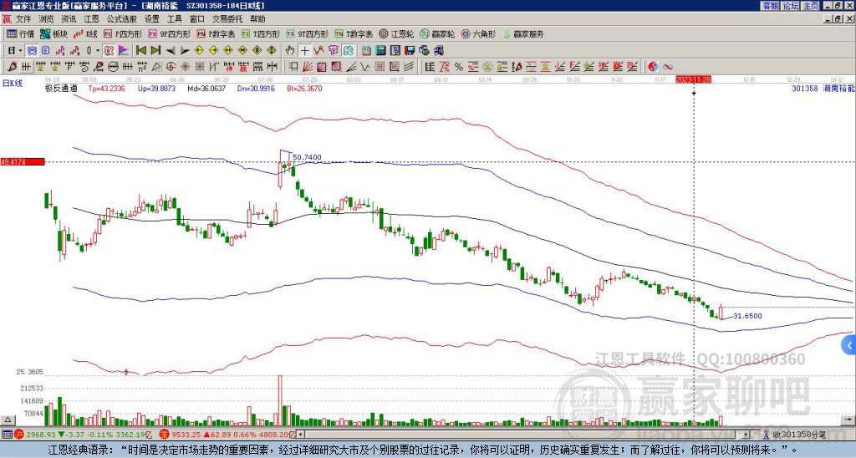Screen dimensions: 856x458
Task: Open the P数字表 tool
Action: click(x=217, y=33)
